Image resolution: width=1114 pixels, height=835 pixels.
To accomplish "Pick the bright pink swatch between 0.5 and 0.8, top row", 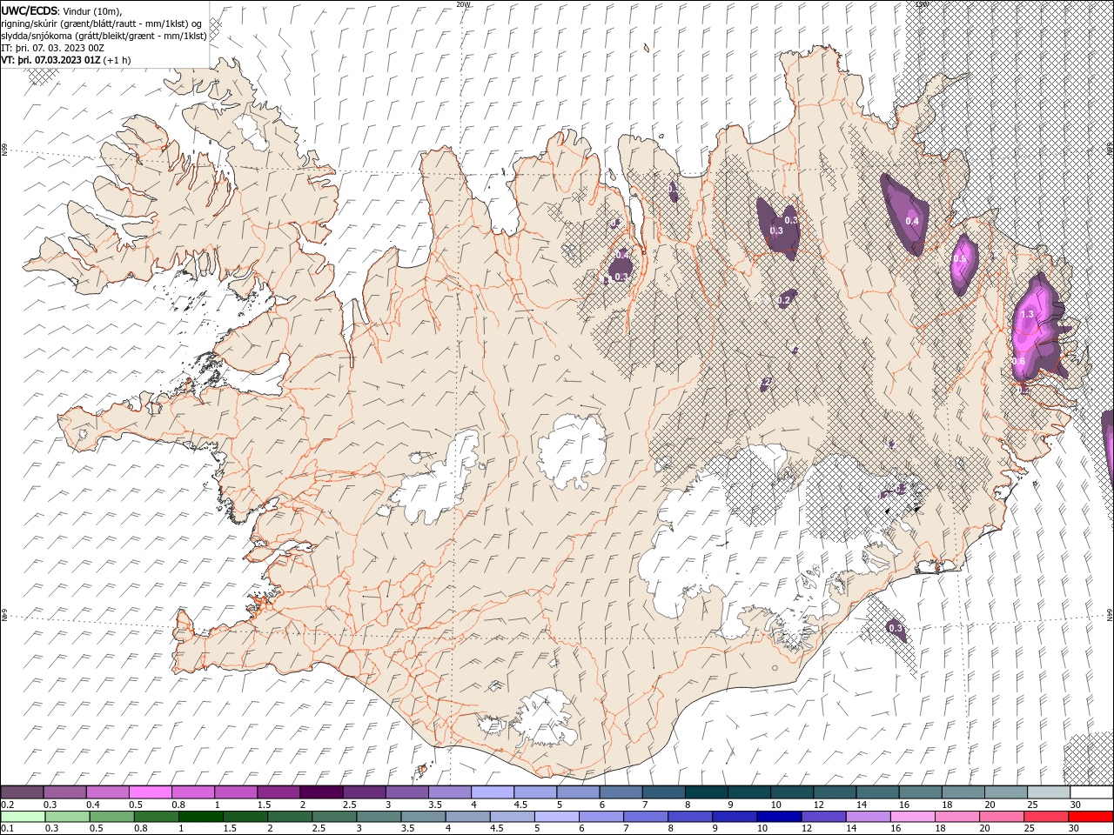I will pos(151,792).
